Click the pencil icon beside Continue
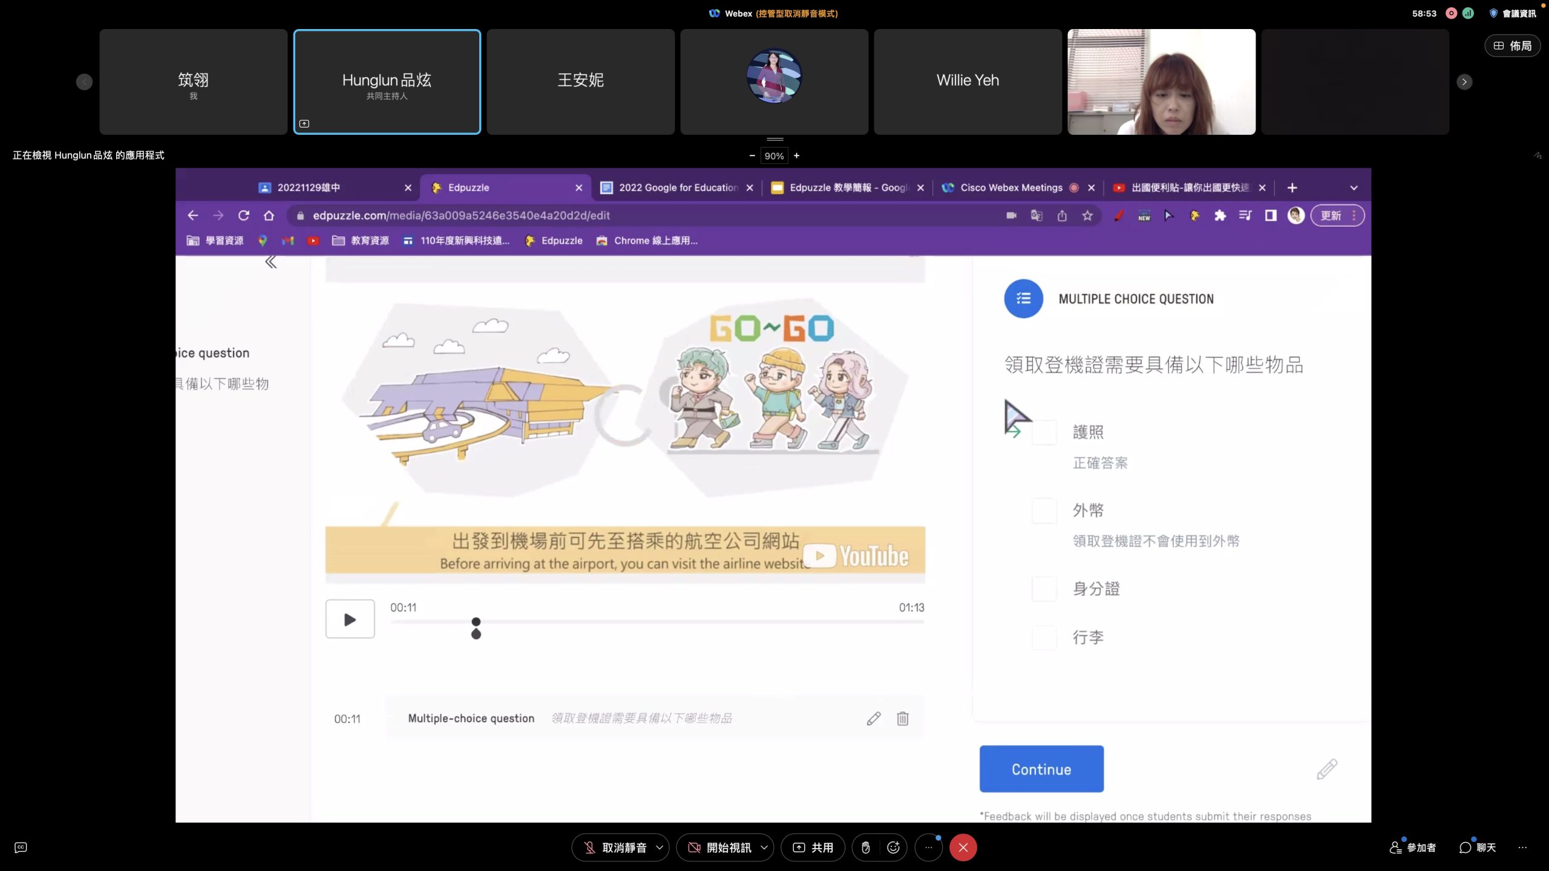Viewport: 1549px width, 871px height. [x=1326, y=769]
